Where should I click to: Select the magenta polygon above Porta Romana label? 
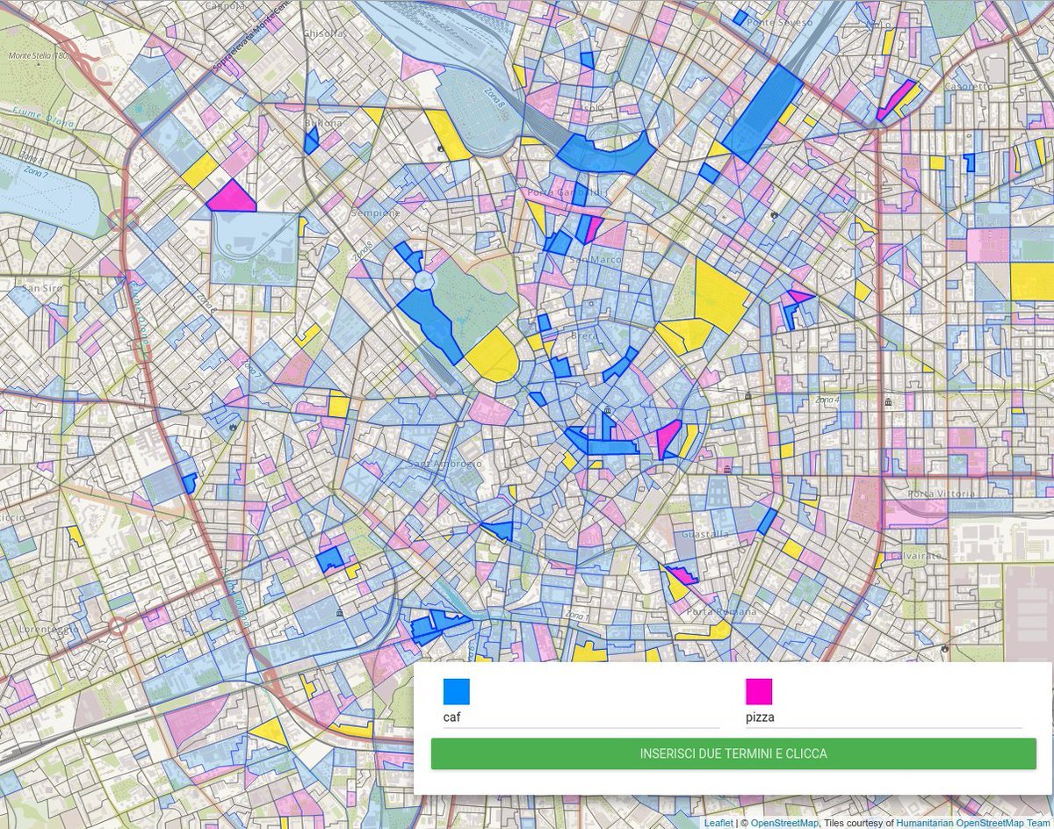click(682, 574)
